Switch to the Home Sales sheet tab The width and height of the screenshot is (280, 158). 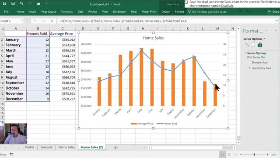point(66,147)
